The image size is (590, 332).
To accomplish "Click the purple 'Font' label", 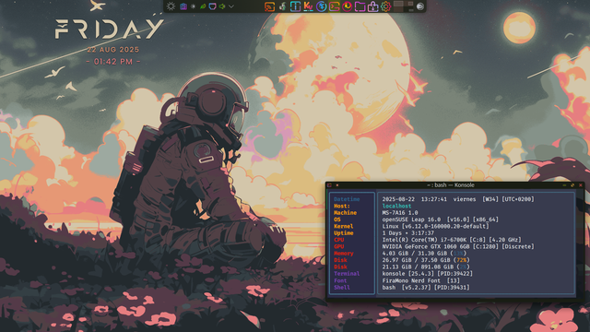I will [340, 280].
